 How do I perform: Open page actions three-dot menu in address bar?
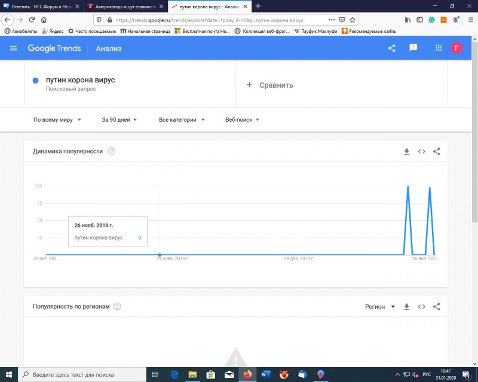[332, 20]
